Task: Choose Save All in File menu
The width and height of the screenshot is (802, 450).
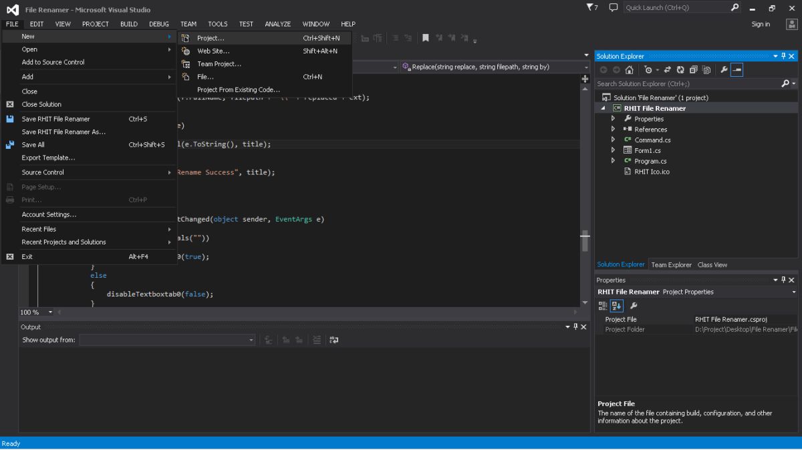Action: coord(33,145)
